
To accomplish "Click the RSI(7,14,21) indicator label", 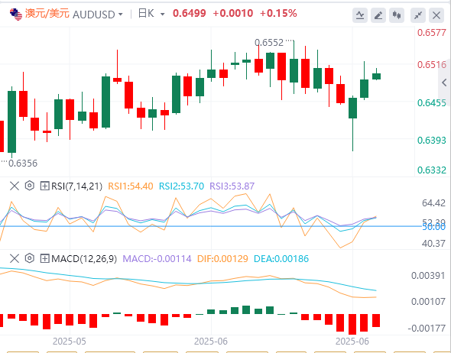I will pos(76,186).
